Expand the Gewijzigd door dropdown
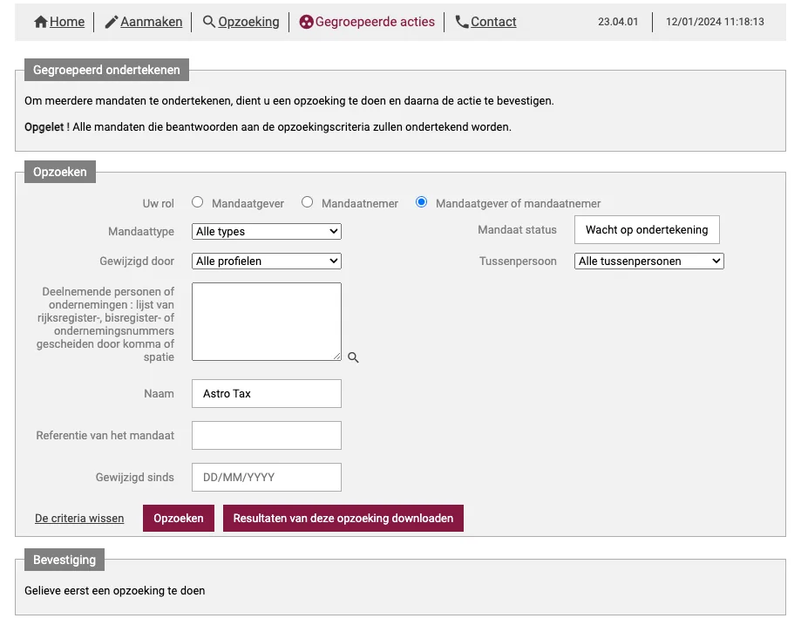Viewport: 801px width, 625px height. [267, 262]
